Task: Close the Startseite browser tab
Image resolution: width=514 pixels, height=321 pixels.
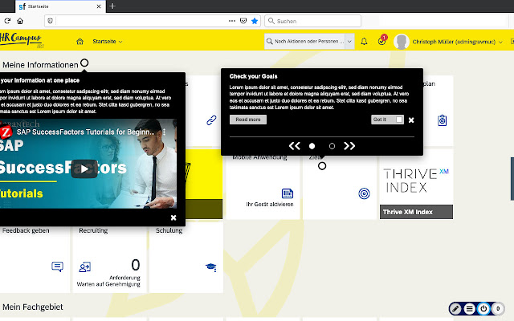Action: point(99,6)
